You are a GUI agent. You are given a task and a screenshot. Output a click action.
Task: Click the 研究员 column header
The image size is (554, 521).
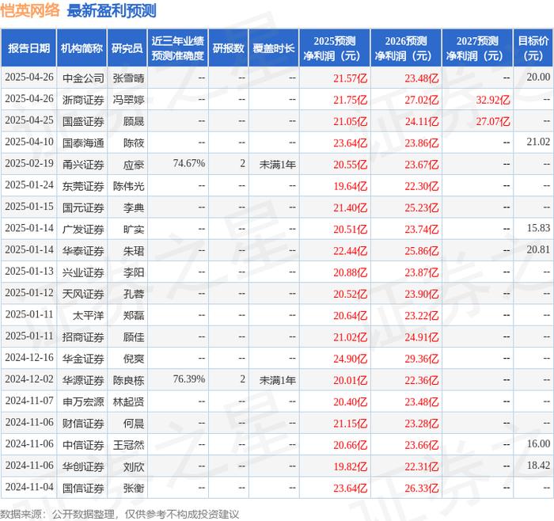(x=127, y=48)
